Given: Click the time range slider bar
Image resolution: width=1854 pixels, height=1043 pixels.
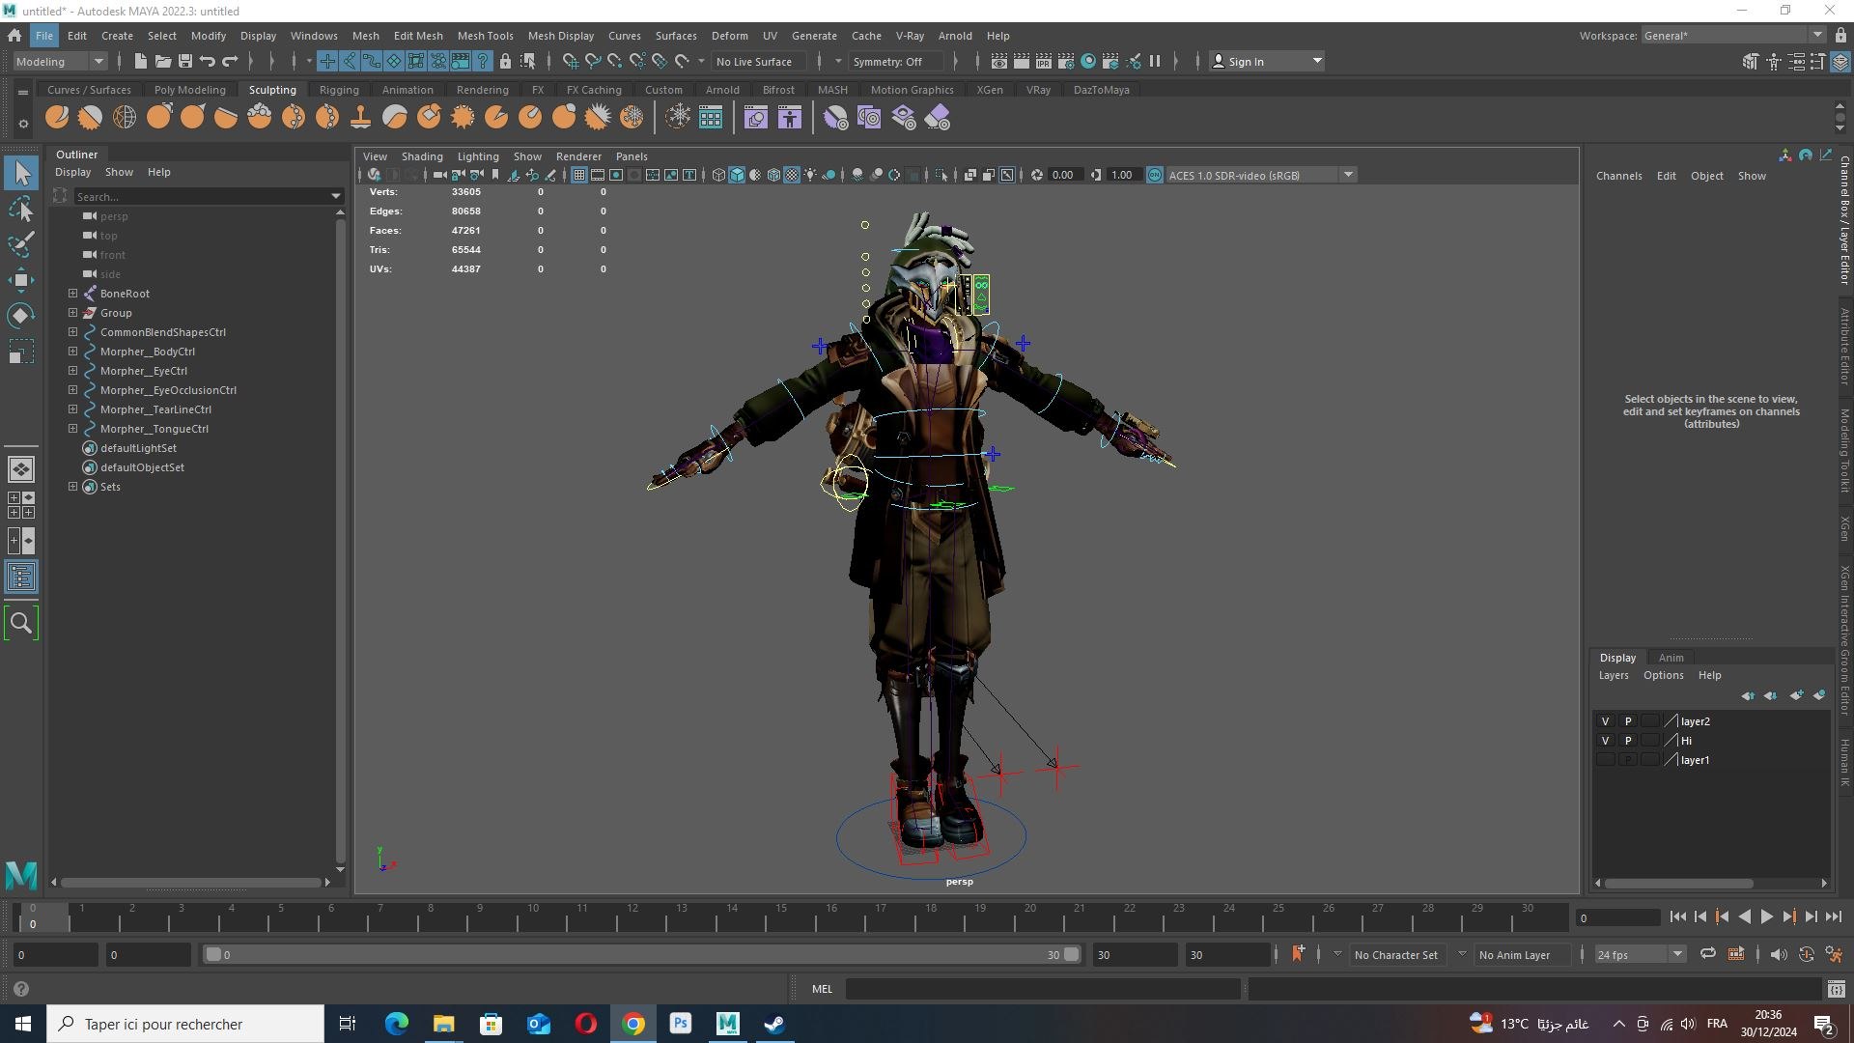Looking at the screenshot, I should point(642,954).
